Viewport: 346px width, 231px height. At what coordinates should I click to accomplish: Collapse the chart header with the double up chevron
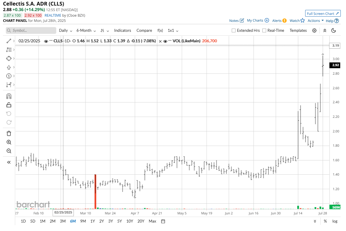[x=325, y=30]
